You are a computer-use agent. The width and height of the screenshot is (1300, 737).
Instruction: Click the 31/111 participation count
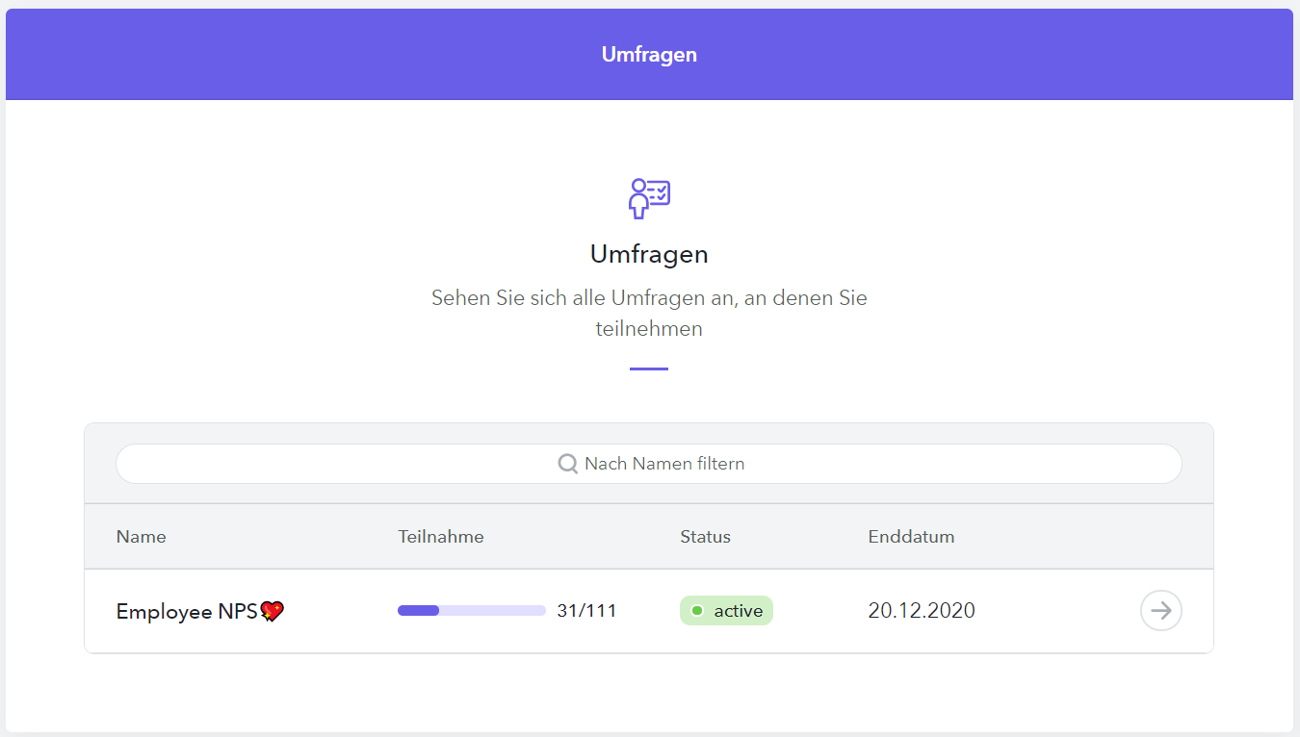pos(586,611)
